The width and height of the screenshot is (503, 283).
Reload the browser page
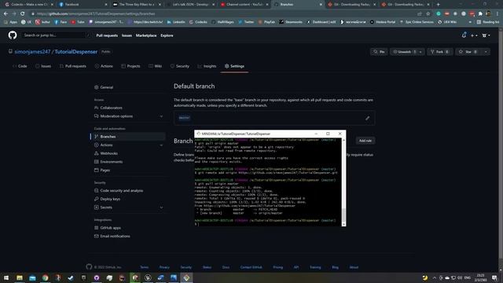click(x=23, y=14)
